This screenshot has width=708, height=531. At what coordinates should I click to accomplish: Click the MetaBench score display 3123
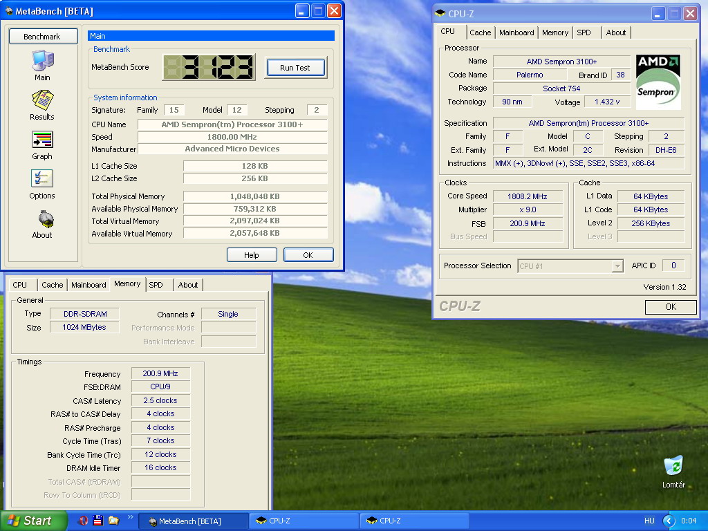point(209,67)
